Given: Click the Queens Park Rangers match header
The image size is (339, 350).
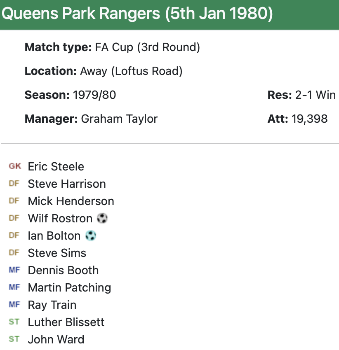Looking at the screenshot, I should click(137, 14).
